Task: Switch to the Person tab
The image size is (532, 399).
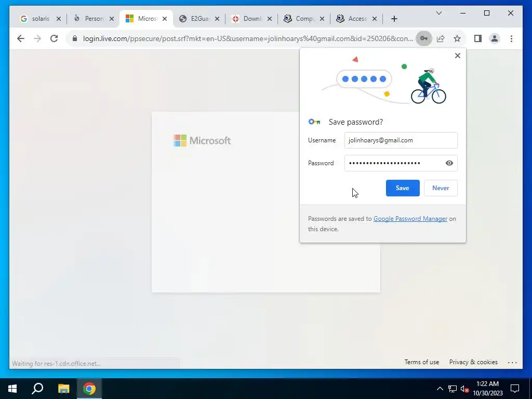Action: 94,19
